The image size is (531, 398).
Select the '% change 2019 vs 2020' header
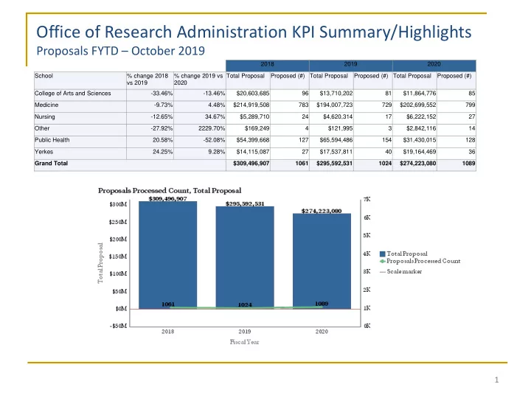click(x=199, y=80)
